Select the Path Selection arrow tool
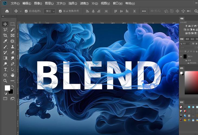The image size is (198, 135). point(12,69)
